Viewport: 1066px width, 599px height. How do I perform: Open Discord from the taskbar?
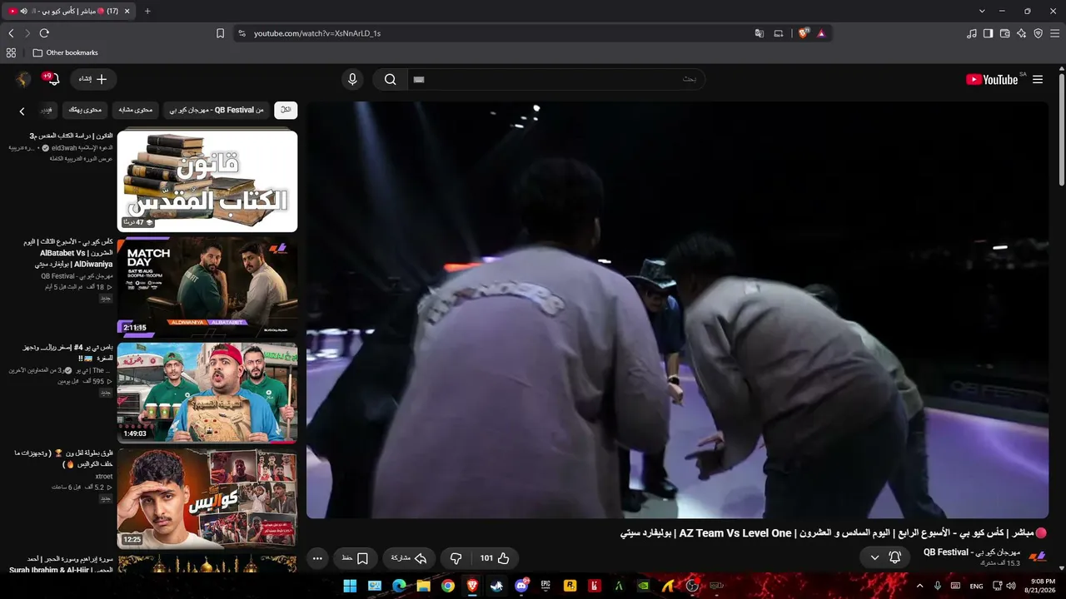(522, 586)
